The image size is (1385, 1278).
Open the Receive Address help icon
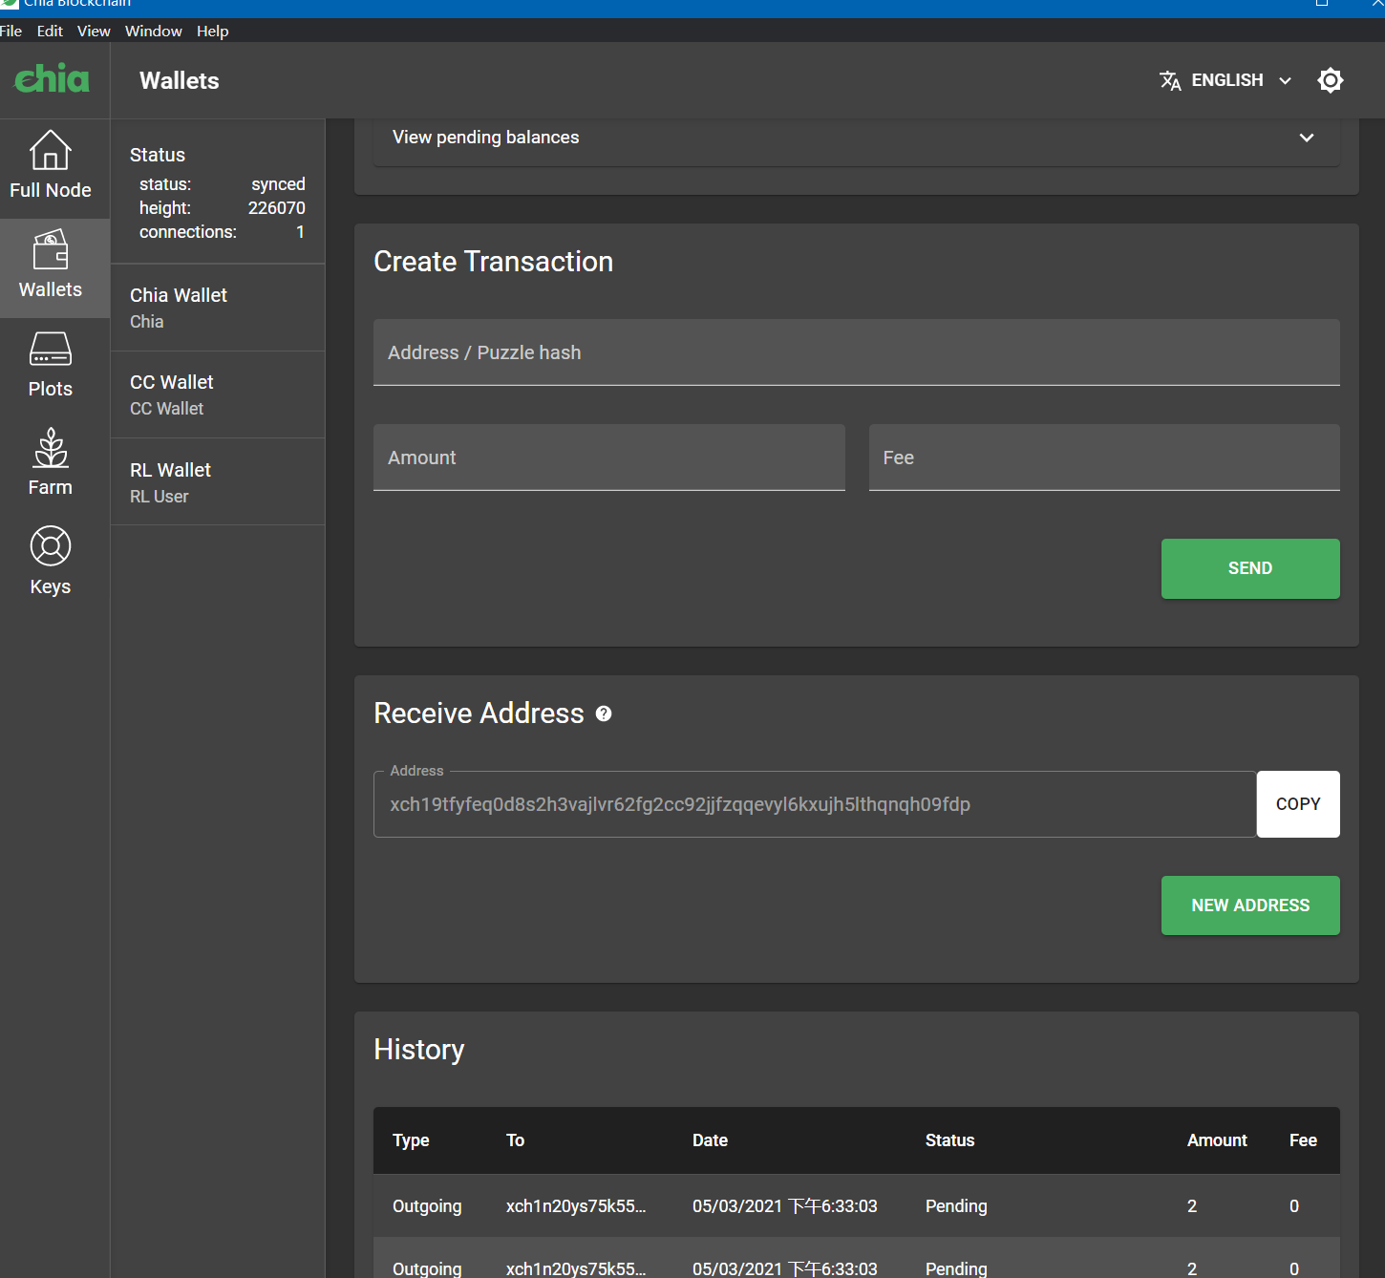603,713
